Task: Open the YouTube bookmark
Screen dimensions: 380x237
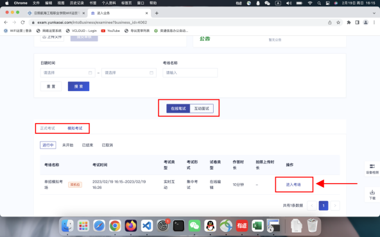Action: (110, 31)
